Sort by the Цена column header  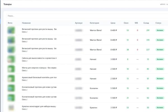[113, 23]
